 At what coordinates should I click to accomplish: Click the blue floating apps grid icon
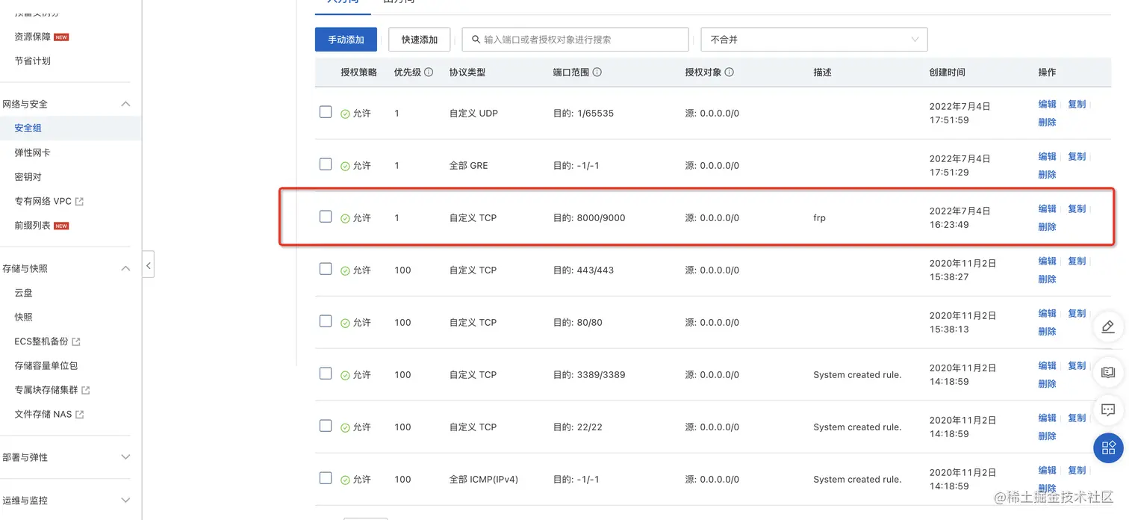point(1108,448)
